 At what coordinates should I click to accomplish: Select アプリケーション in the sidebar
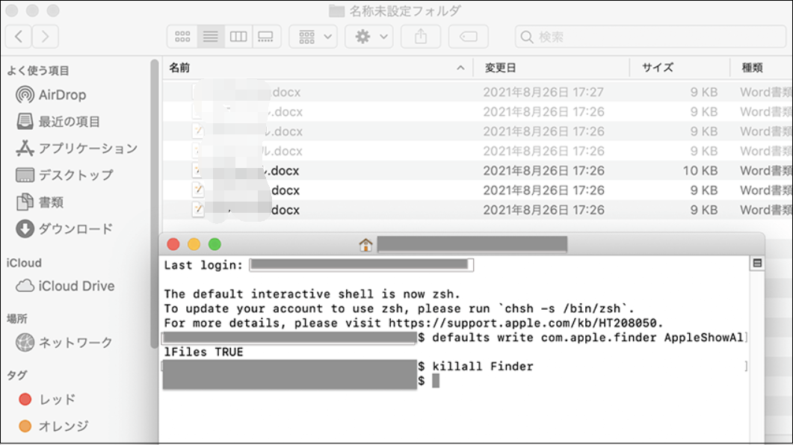point(87,148)
